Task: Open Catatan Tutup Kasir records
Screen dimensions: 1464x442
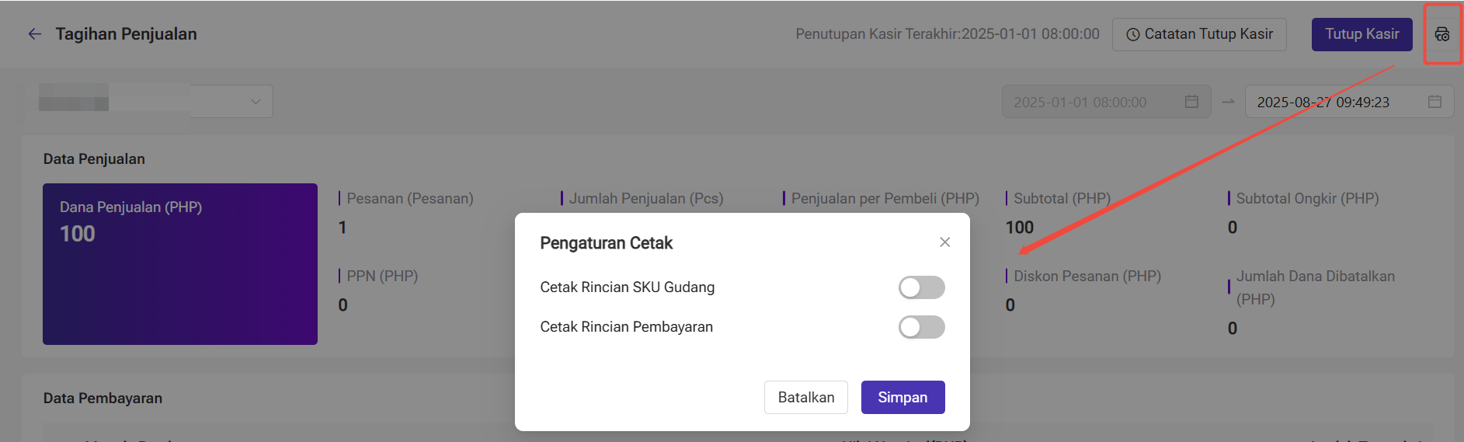Action: click(x=1199, y=34)
